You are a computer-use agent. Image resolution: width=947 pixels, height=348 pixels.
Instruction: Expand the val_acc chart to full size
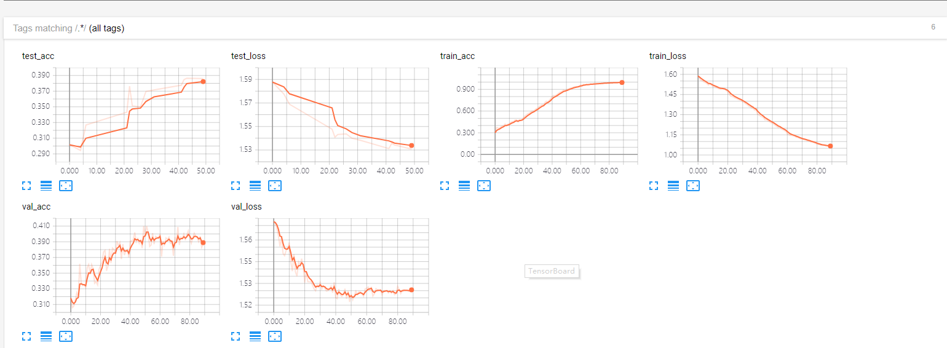click(26, 336)
